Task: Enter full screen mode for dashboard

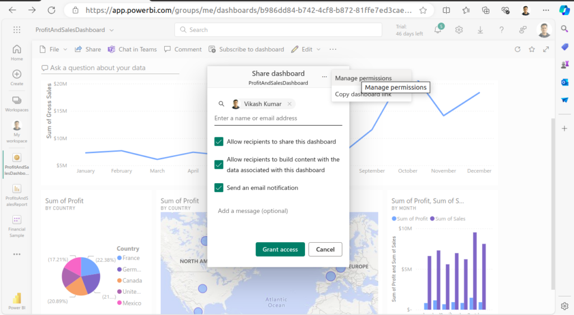Action: pos(546,49)
